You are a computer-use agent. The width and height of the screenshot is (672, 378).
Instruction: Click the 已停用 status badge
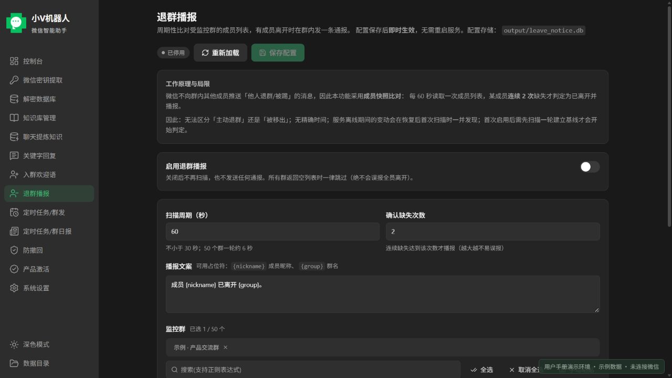(173, 52)
